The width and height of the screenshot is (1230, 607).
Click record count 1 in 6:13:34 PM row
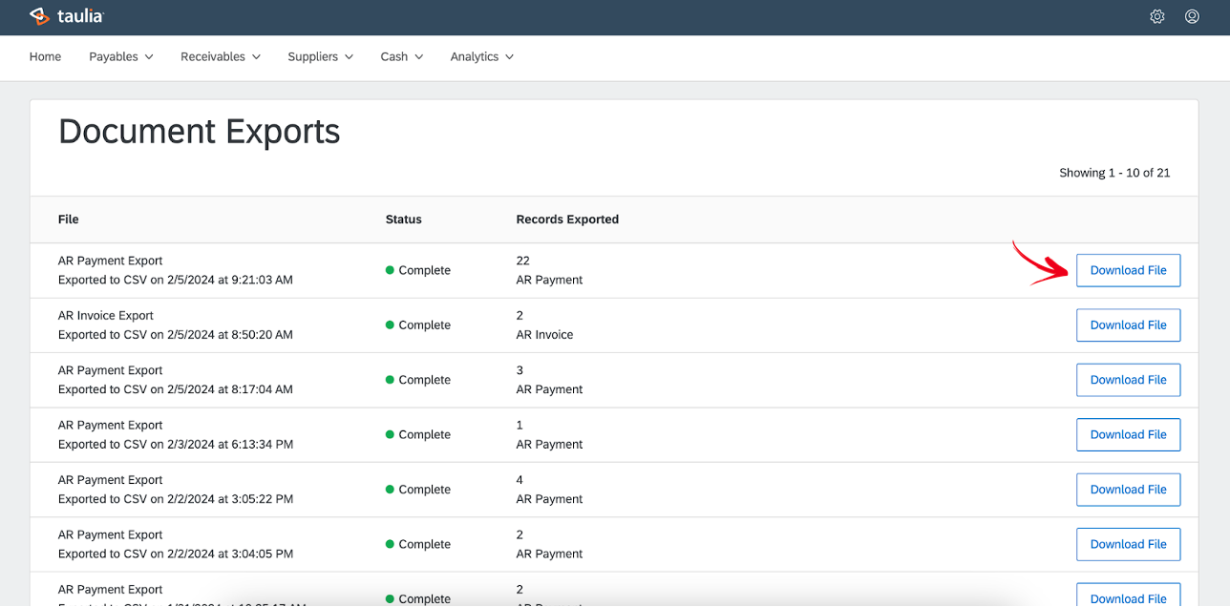coord(520,425)
